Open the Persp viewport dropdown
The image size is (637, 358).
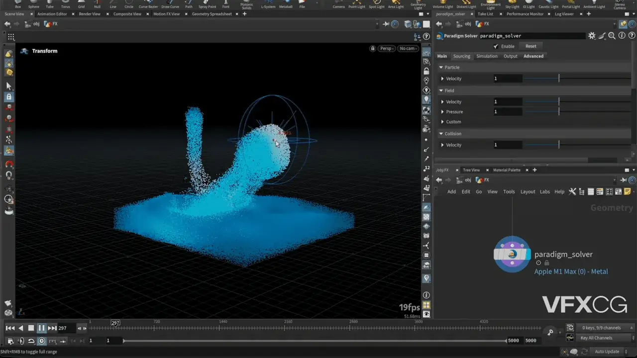coord(387,49)
